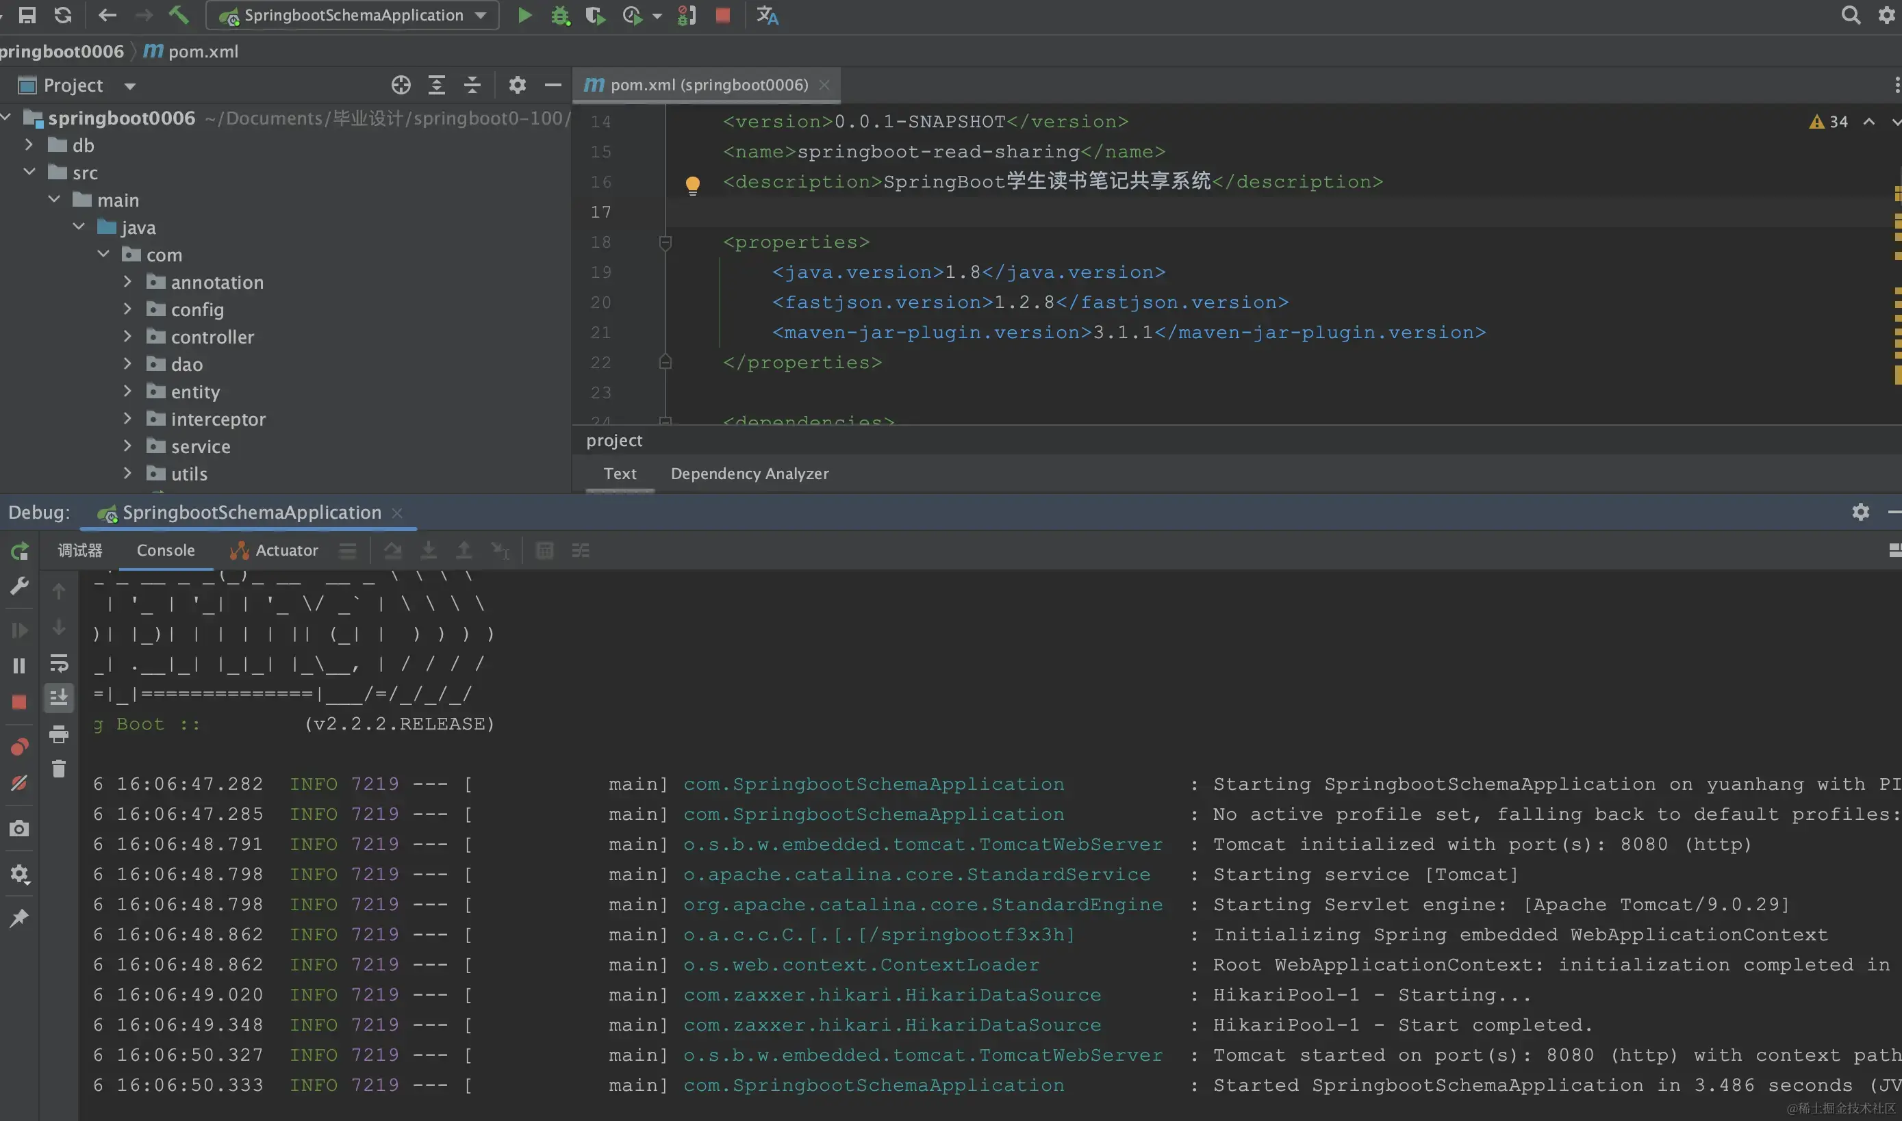Viewport: 1902px width, 1121px height.
Task: Click Select Opened File target icon
Action: click(x=401, y=85)
